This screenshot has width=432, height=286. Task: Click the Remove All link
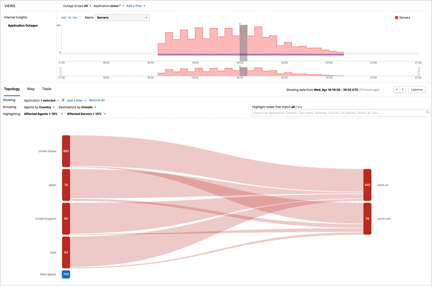tap(96, 100)
